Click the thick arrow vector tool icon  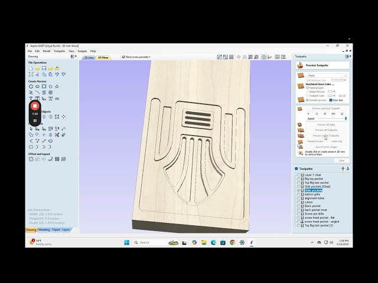[50, 141]
